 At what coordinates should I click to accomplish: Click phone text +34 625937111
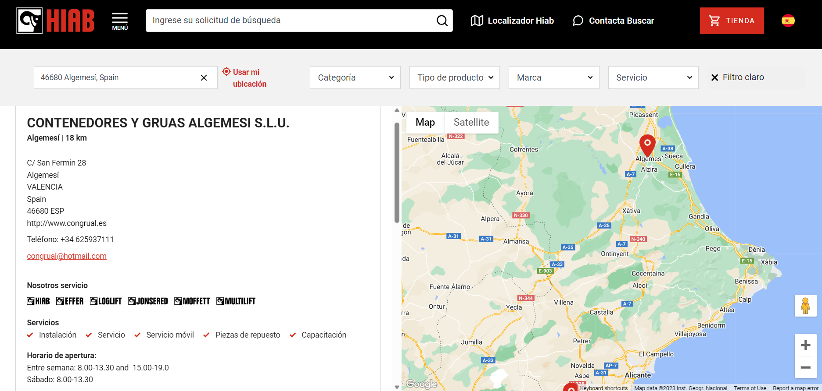click(87, 240)
